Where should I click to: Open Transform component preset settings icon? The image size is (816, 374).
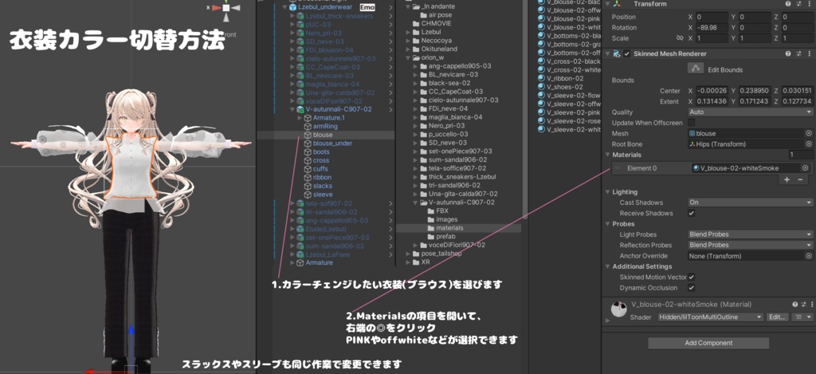tap(798, 4)
